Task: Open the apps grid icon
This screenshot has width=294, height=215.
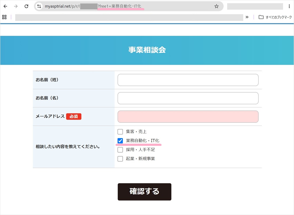Action: pyautogui.click(x=4, y=17)
